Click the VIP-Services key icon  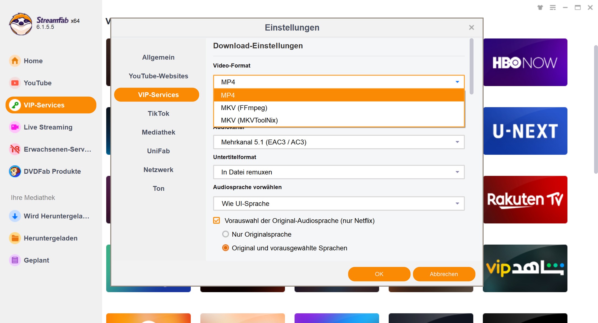pyautogui.click(x=15, y=105)
